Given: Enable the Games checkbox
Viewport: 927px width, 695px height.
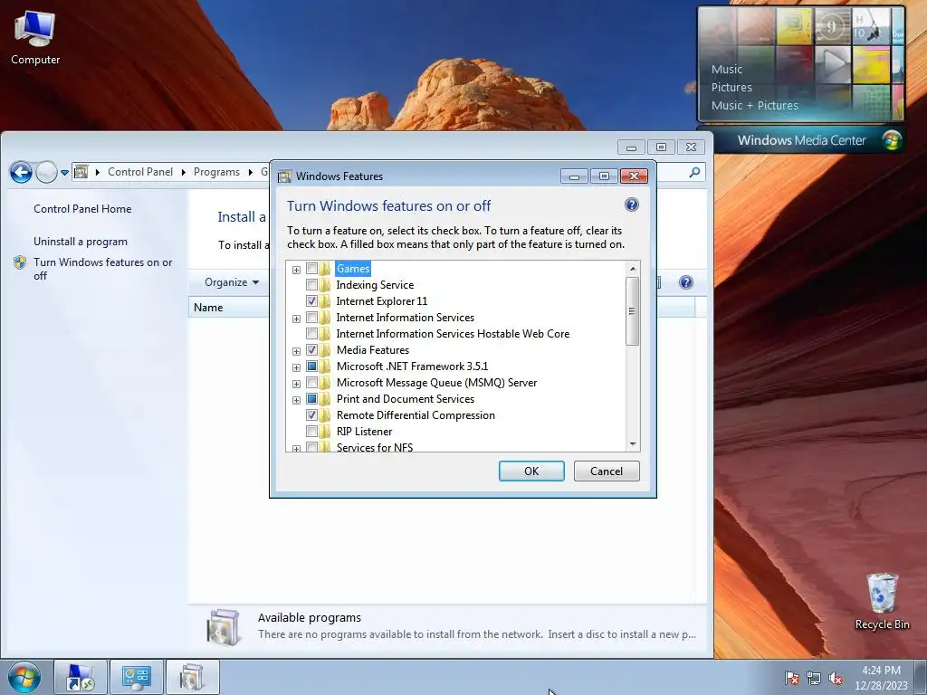Looking at the screenshot, I should [x=311, y=269].
